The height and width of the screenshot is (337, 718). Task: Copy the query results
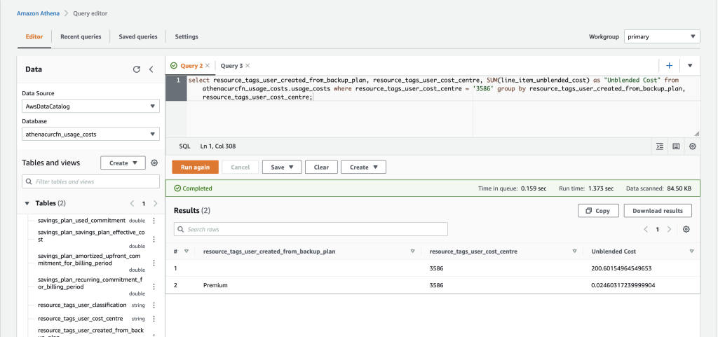pos(599,211)
